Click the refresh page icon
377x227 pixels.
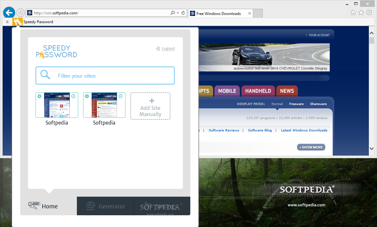point(183,13)
